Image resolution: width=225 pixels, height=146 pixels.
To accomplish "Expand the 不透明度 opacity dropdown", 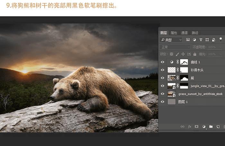I will (220, 47).
